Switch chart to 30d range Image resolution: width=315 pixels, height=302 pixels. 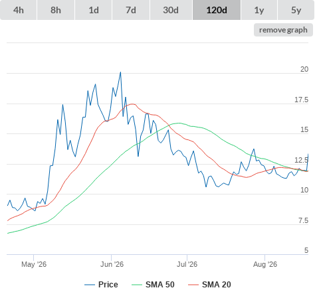(x=171, y=10)
